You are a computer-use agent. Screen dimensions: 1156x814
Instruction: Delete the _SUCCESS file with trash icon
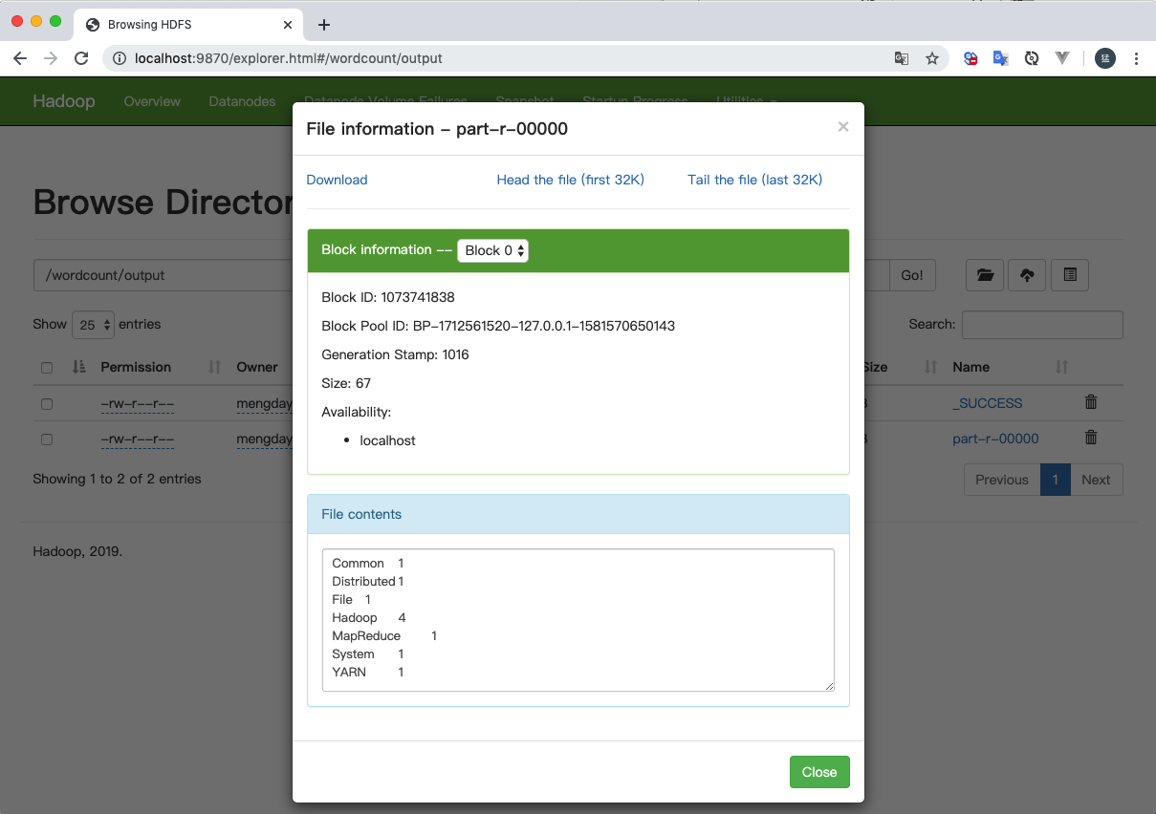1091,402
